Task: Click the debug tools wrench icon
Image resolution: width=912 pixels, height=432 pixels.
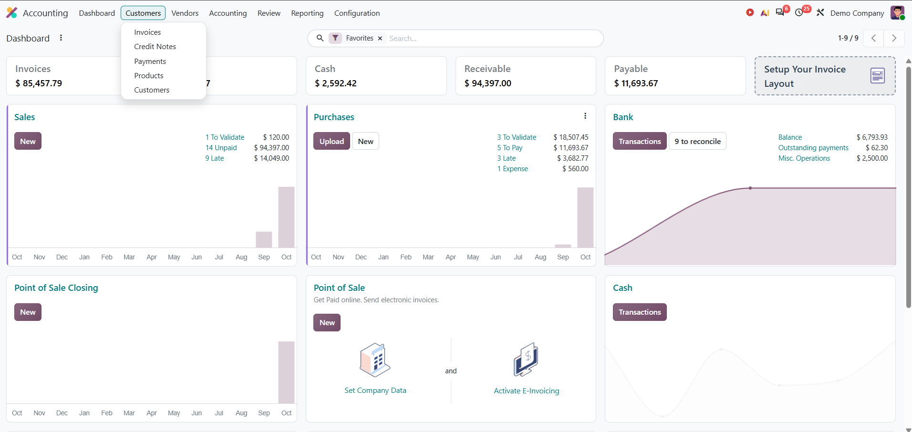Action: 820,13
